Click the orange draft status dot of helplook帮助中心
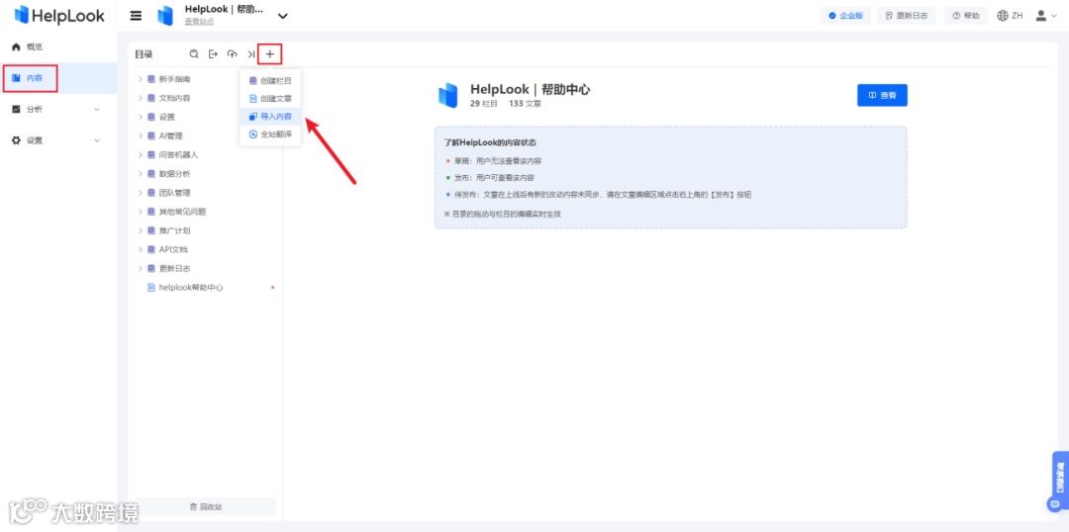 273,288
